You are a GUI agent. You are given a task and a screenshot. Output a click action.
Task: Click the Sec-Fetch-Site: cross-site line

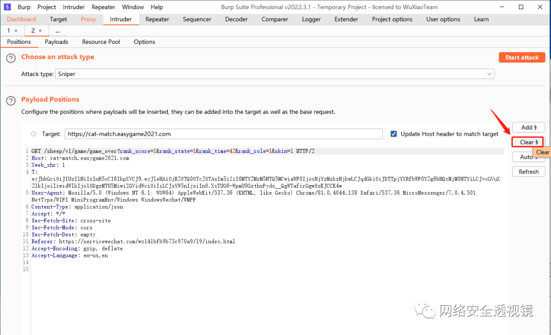pos(71,221)
